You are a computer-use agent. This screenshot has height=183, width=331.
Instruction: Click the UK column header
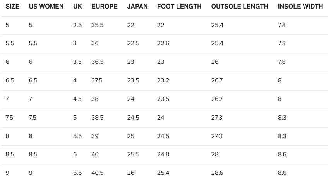pos(77,7)
